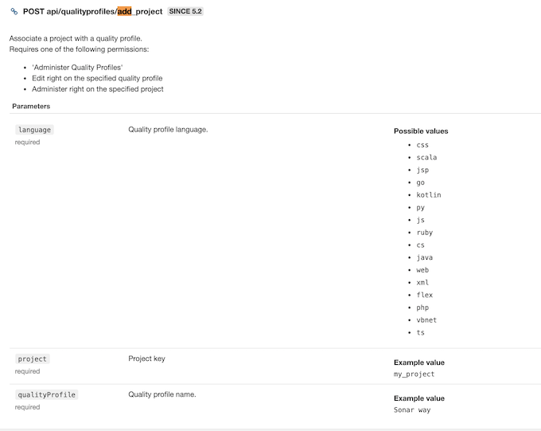This screenshot has height=431, width=541.
Task: Select 'scala' from the possible values
Action: [x=426, y=158]
